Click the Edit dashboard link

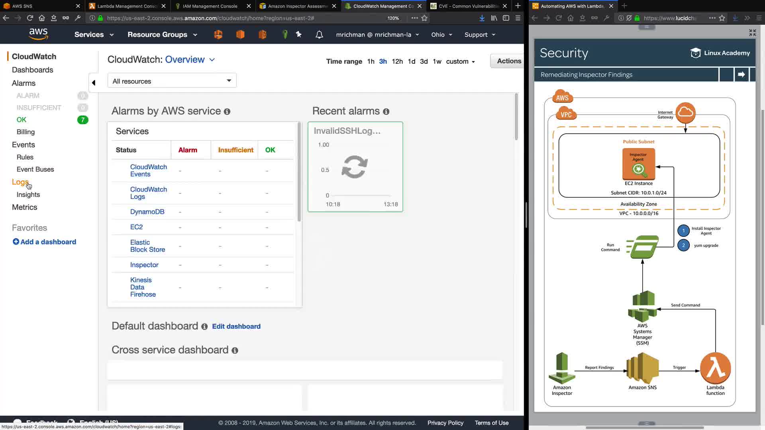coord(236,326)
